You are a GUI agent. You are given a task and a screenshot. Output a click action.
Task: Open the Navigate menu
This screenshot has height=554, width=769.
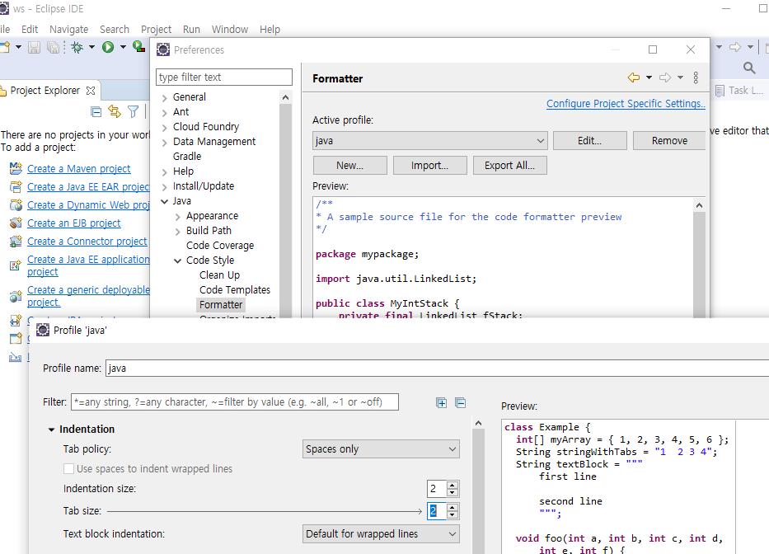coord(68,30)
